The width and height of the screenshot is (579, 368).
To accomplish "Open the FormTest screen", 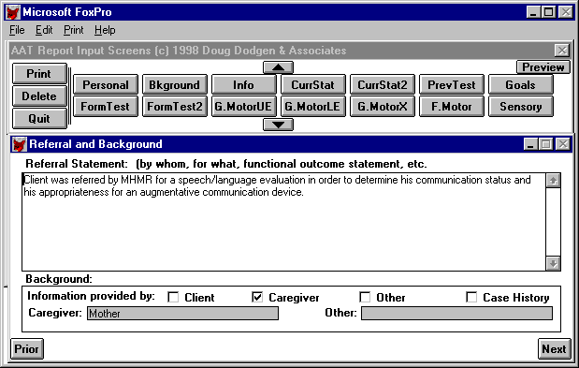I will [x=106, y=107].
